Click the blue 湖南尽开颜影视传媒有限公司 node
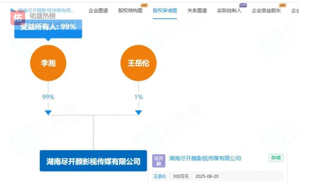This screenshot has width=320, height=183. click(93, 161)
